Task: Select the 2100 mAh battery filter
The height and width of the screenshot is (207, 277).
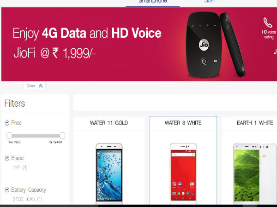Action: coord(27,199)
